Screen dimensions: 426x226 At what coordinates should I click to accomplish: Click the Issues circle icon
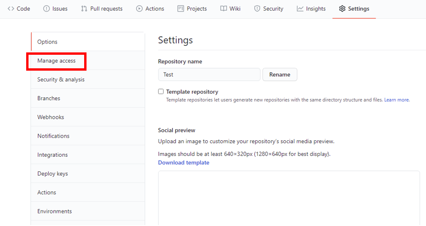(46, 9)
